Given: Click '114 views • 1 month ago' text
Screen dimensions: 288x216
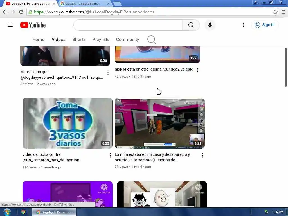Looking at the screenshot, I should 42,167.
